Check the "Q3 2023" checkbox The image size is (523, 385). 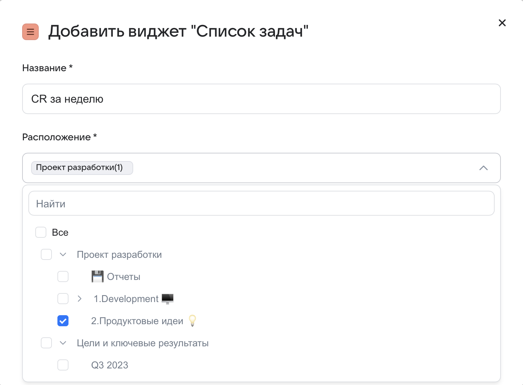point(63,365)
